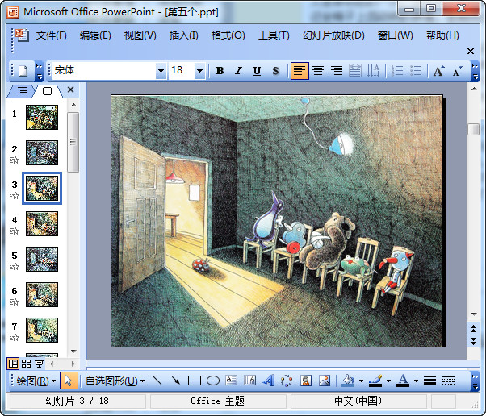Select slide 6 thumbnail
The image size is (486, 416).
click(x=42, y=294)
